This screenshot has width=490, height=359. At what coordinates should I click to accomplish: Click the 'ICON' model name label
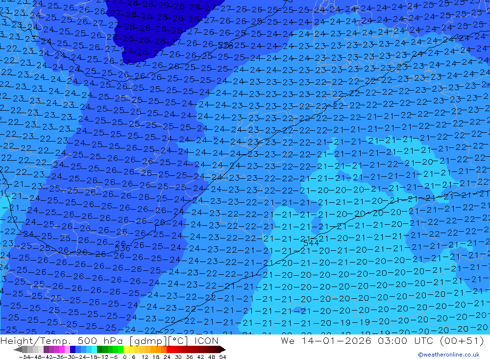206,340
